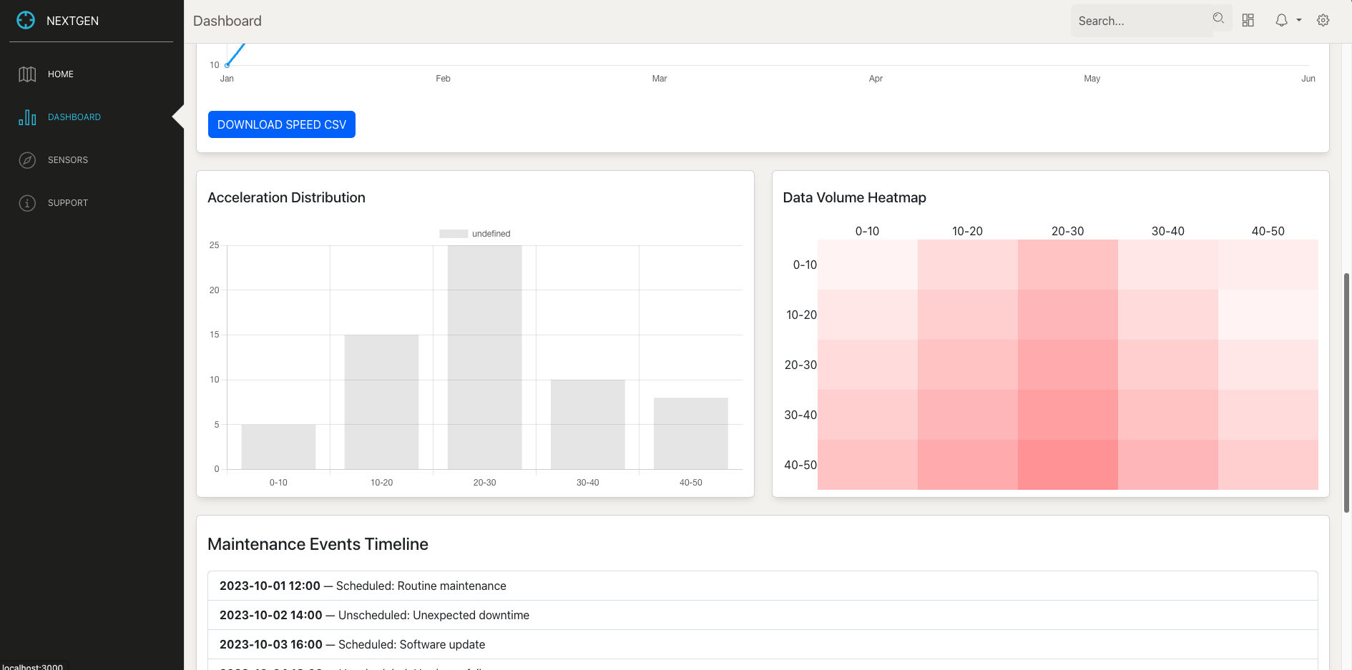Screen dimensions: 1352x670
Task: Open the grid layout icon in header
Action: (x=1248, y=21)
